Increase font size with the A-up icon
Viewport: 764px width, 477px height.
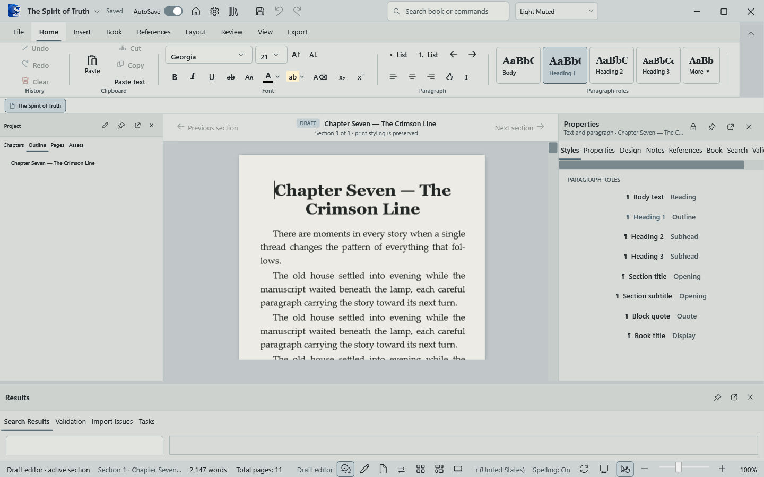pos(296,55)
